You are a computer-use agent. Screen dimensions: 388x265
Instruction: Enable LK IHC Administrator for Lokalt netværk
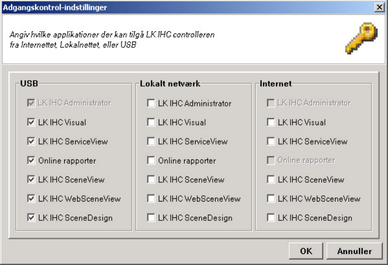[151, 103]
